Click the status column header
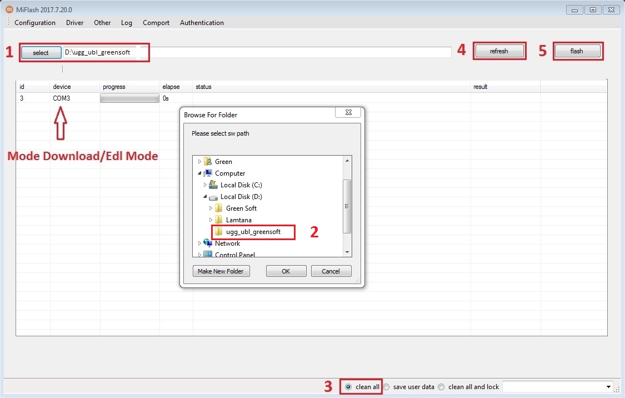Image resolution: width=625 pixels, height=398 pixels. click(x=332, y=87)
